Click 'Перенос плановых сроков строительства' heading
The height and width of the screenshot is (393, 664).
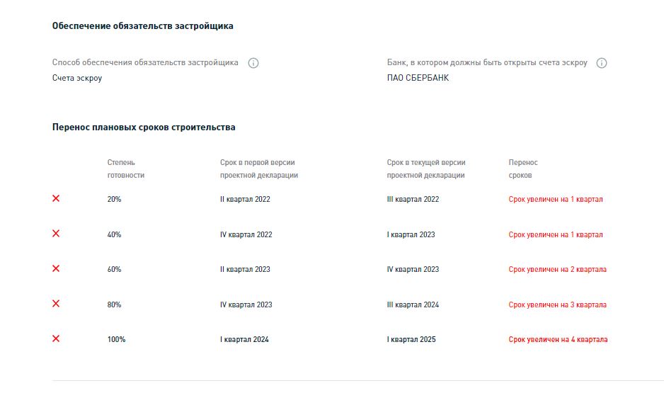(144, 127)
